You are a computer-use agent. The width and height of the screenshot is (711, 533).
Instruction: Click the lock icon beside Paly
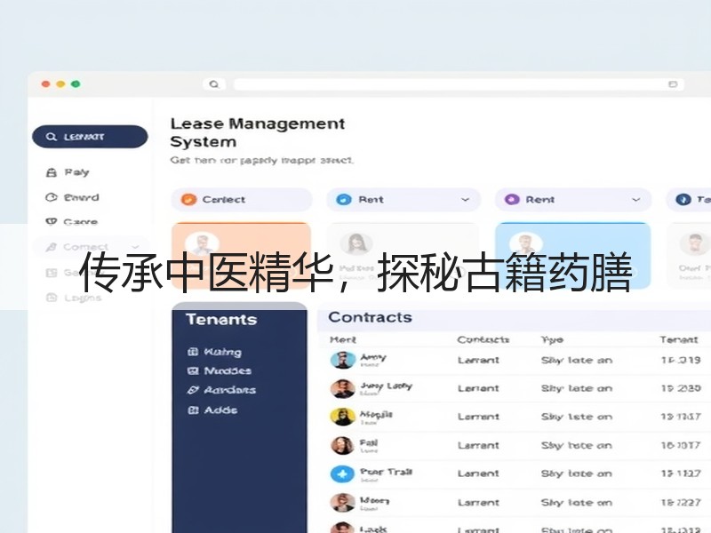[x=52, y=172]
